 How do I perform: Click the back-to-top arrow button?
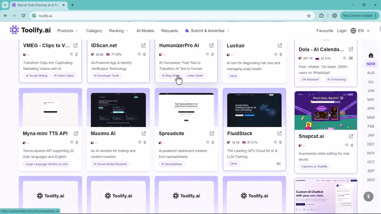point(369,197)
